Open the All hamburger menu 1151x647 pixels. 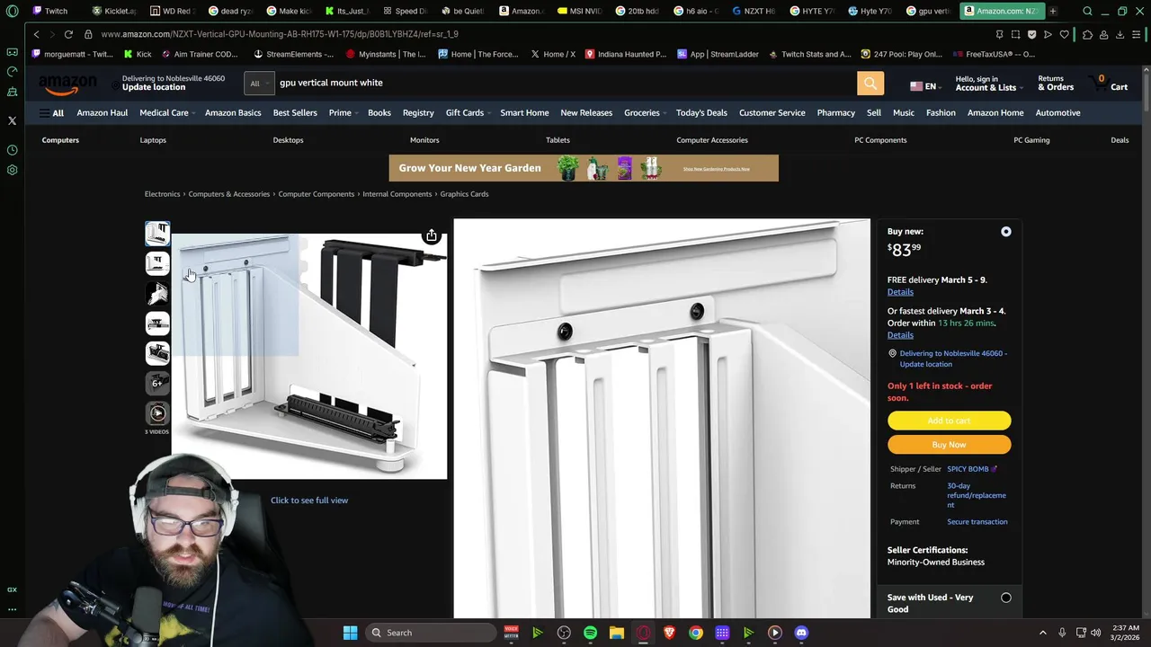[x=51, y=113]
